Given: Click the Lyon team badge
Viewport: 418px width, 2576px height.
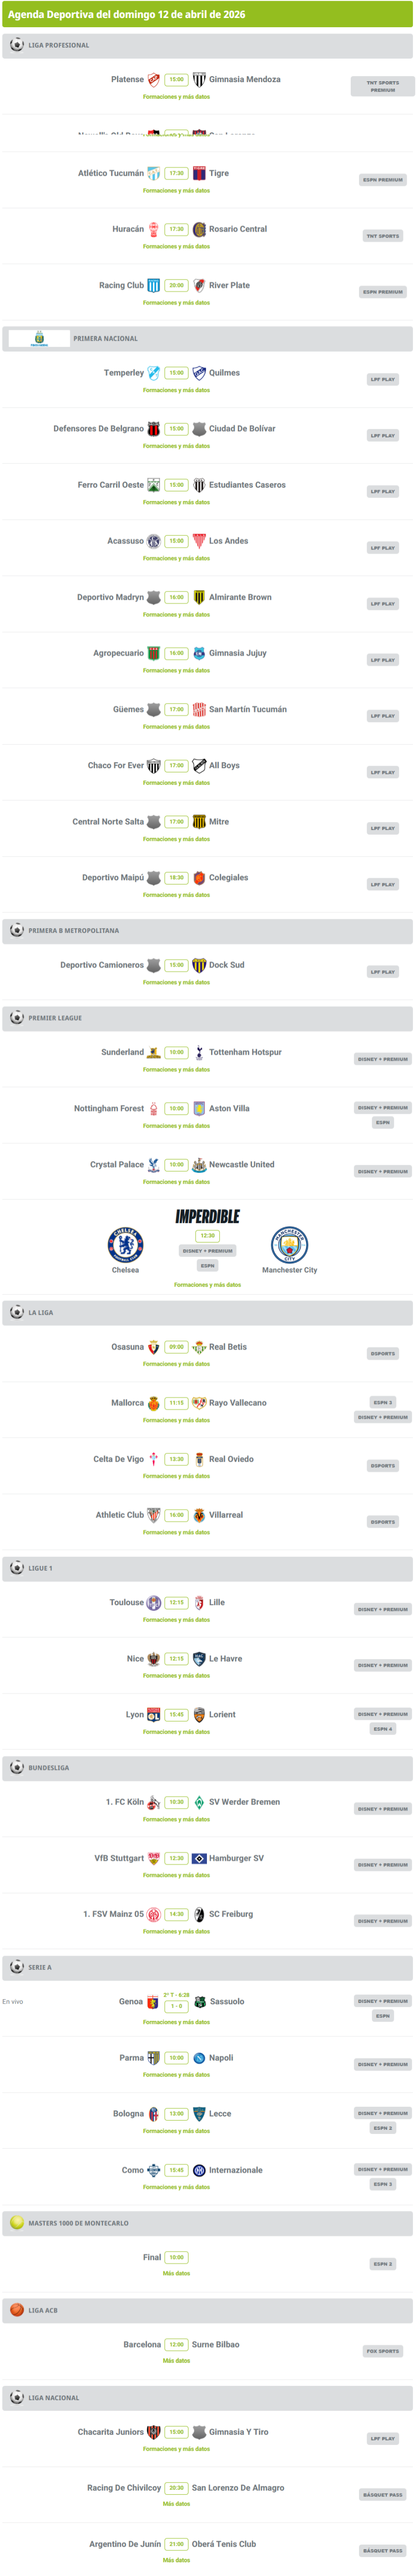Looking at the screenshot, I should click(x=154, y=1714).
